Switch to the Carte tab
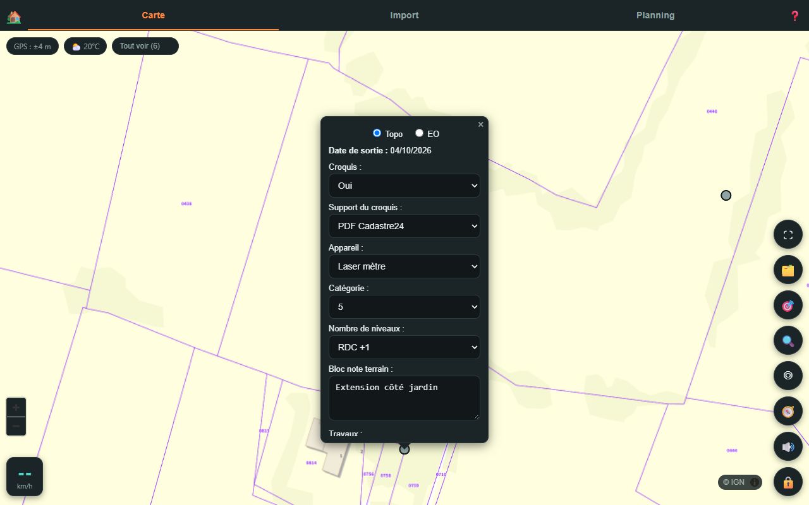The image size is (809, 505). tap(153, 15)
